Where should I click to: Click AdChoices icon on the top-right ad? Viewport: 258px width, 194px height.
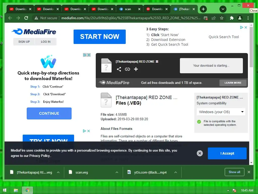tap(242, 27)
